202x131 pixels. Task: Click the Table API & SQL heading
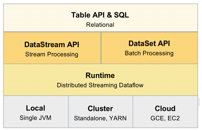pos(100,15)
